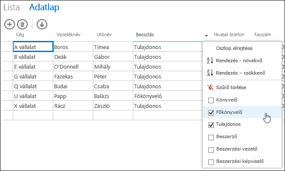Choose Szűrő törlése menu entry

[x=231, y=87]
